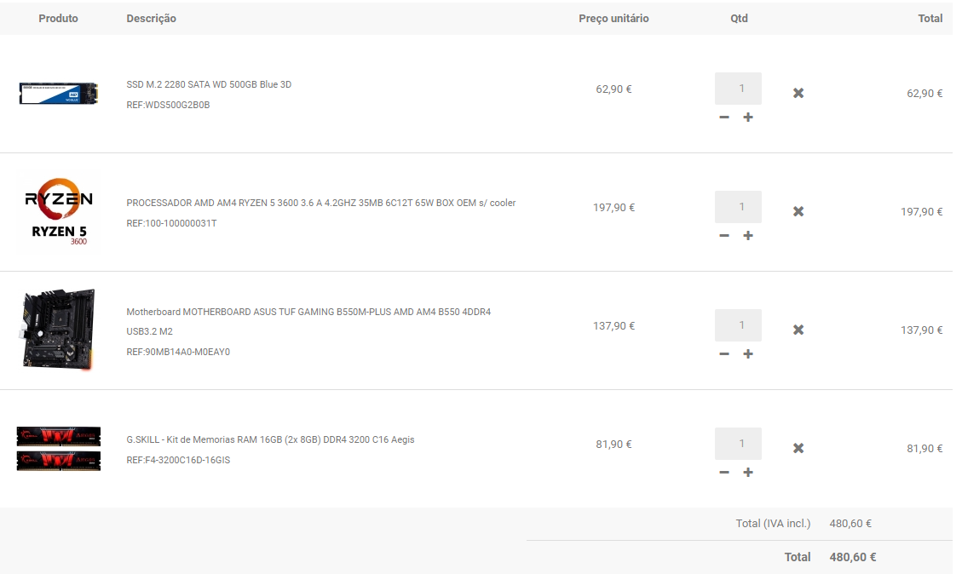
Task: Open the G.SKILL Aegis RAM thumbnail
Action: coord(58,448)
